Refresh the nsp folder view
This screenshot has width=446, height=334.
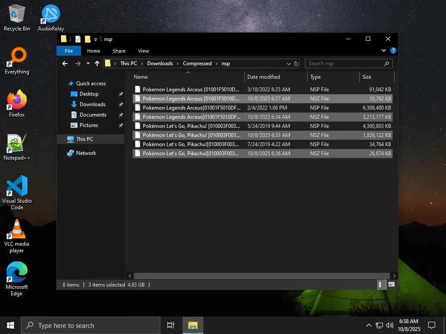pos(296,63)
